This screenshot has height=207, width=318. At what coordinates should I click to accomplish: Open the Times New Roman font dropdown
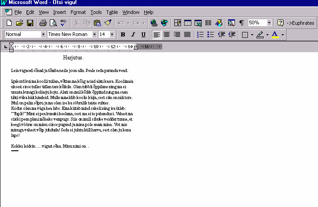[94, 35]
